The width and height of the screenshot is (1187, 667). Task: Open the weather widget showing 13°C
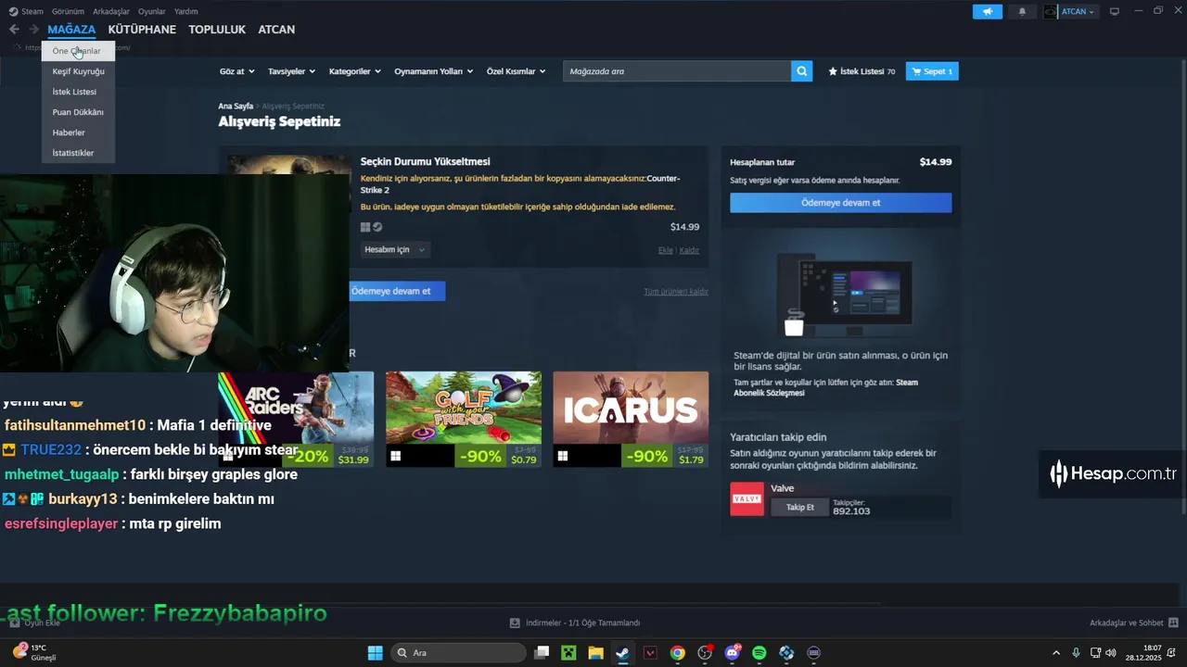coord(34,652)
